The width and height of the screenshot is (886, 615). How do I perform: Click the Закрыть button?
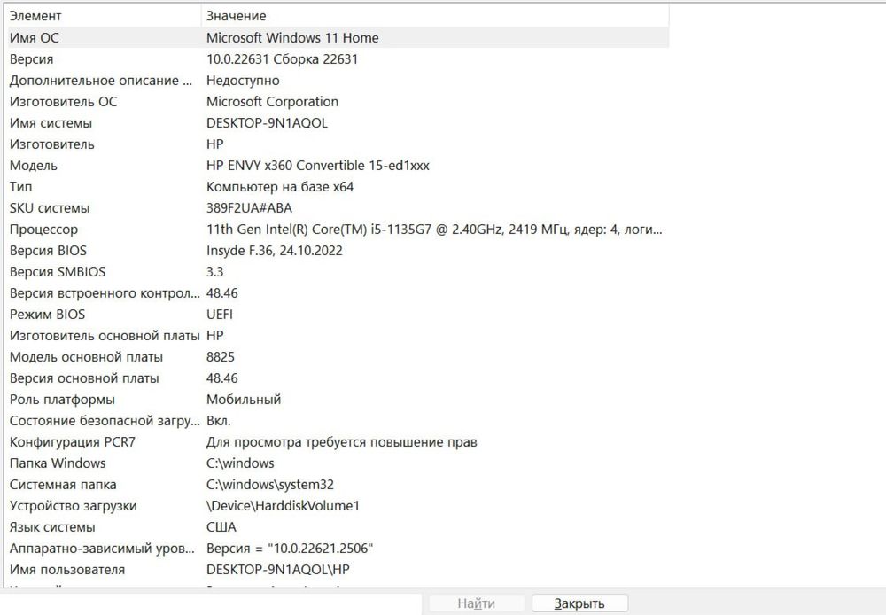[579, 603]
